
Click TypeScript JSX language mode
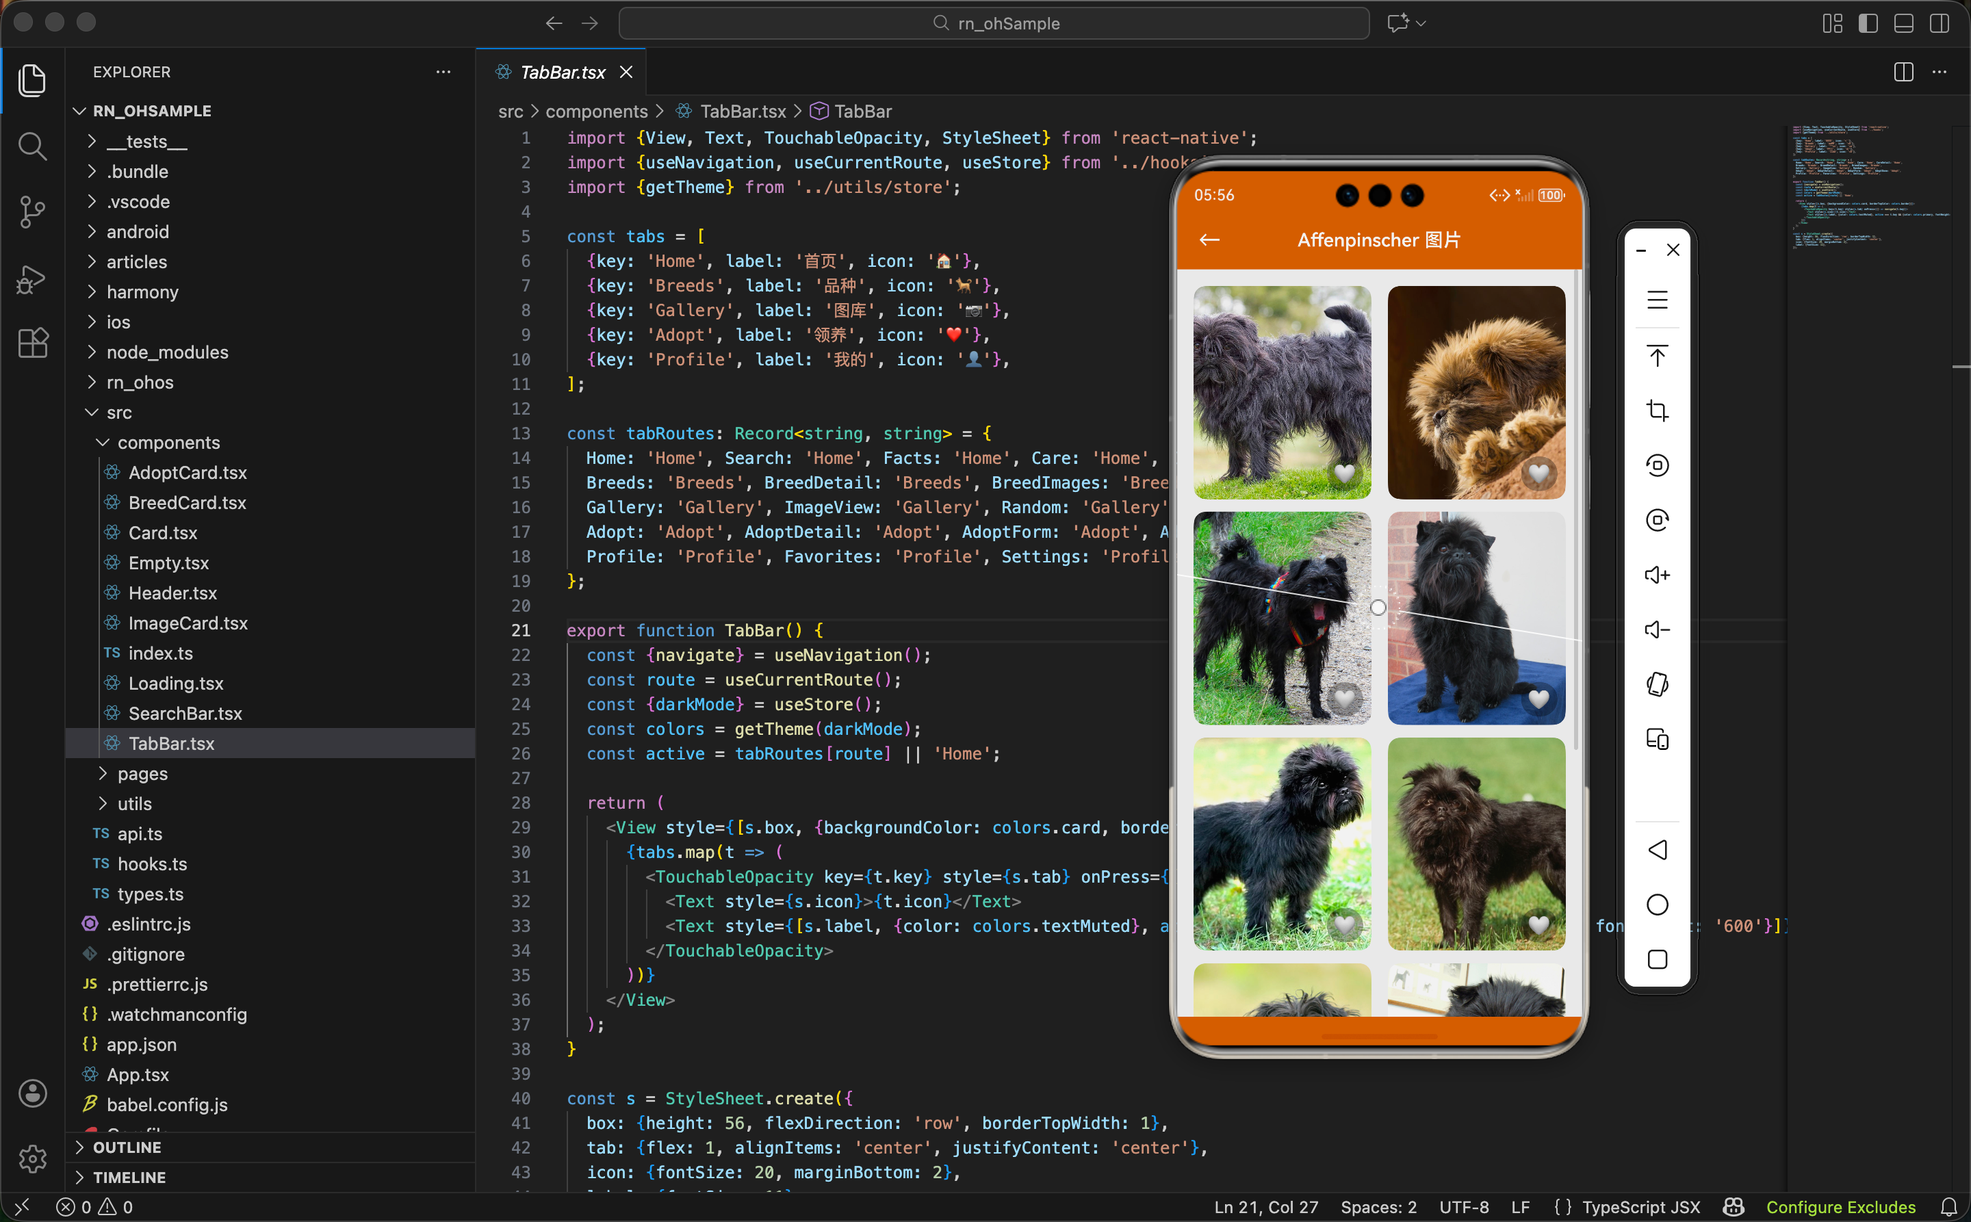coord(1640,1207)
